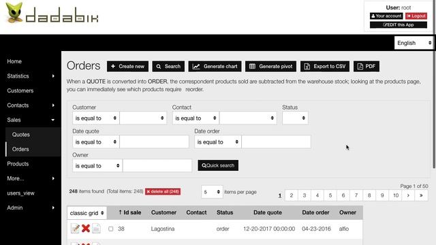
Task: Open Quotes under Sales
Action: pyautogui.click(x=21, y=135)
